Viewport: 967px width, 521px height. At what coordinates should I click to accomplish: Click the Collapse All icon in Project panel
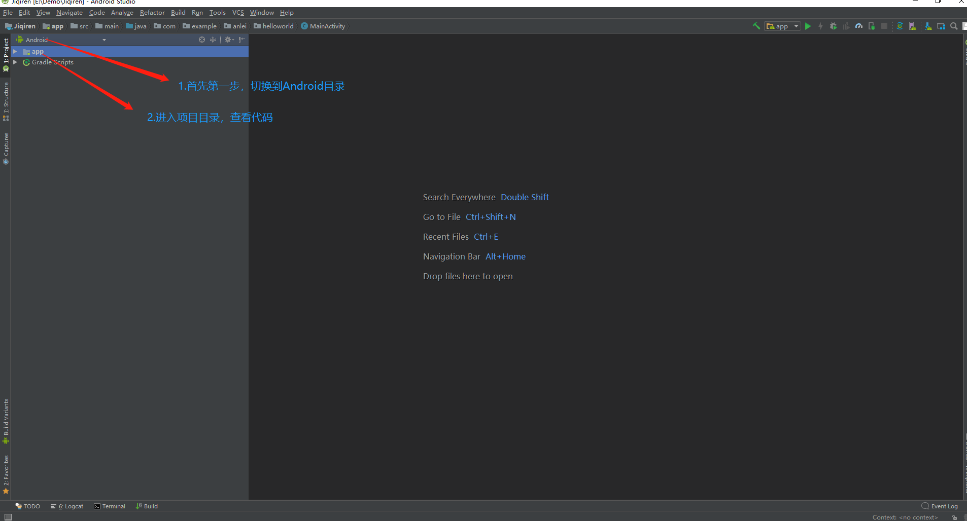213,40
